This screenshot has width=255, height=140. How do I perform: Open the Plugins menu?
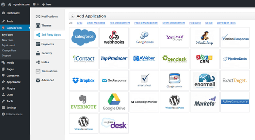[x=15, y=88]
